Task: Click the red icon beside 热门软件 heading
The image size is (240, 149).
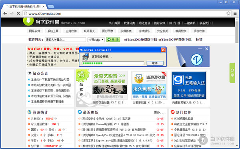Action: [173, 112]
